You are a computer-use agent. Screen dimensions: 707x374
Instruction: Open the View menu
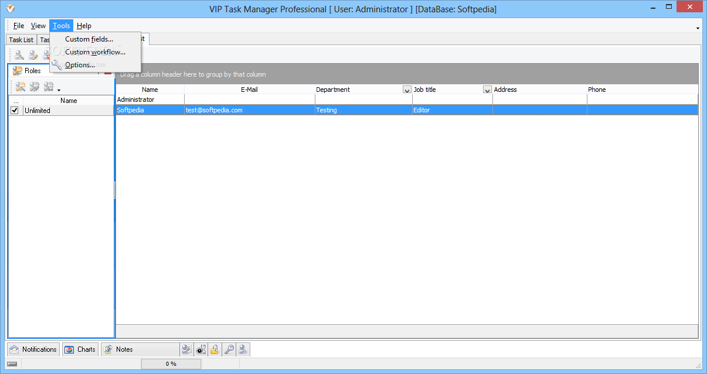pos(38,26)
